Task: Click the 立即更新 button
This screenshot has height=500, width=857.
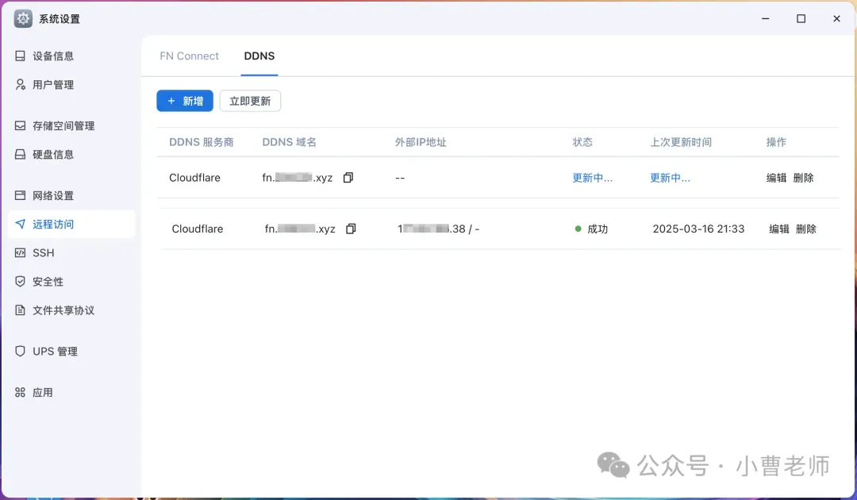Action: tap(250, 101)
